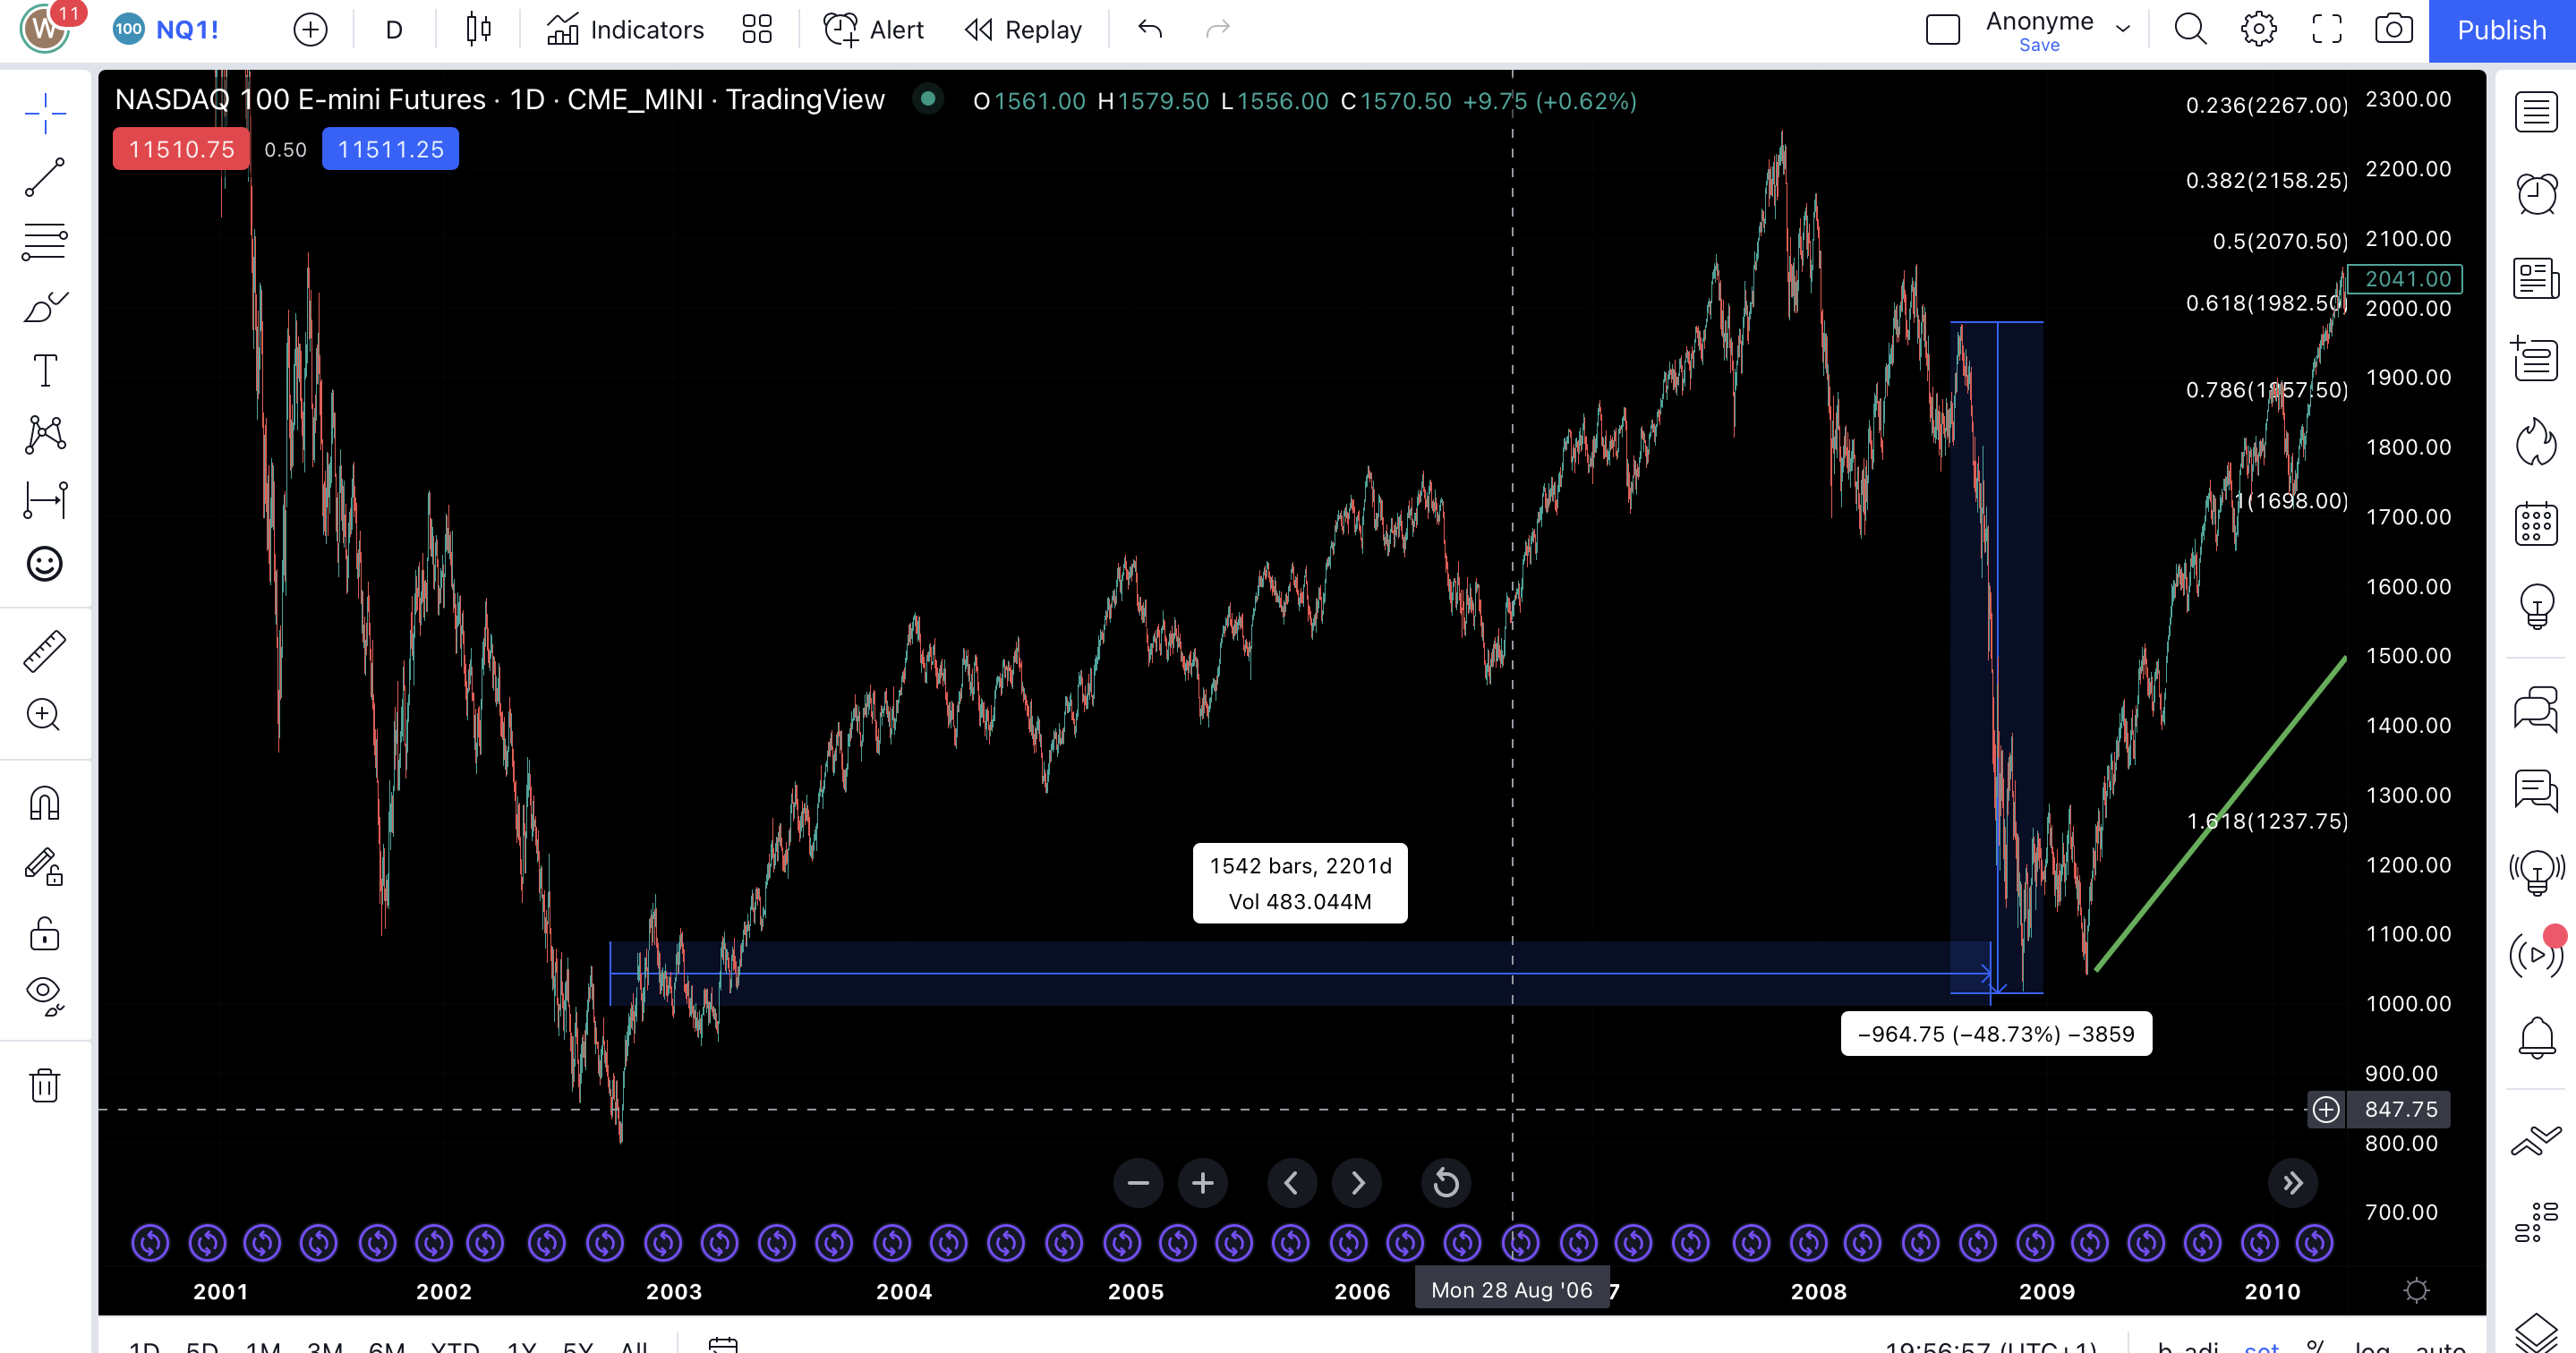The width and height of the screenshot is (2576, 1353).
Task: Expand the layout templates grid menu
Action: [x=757, y=29]
